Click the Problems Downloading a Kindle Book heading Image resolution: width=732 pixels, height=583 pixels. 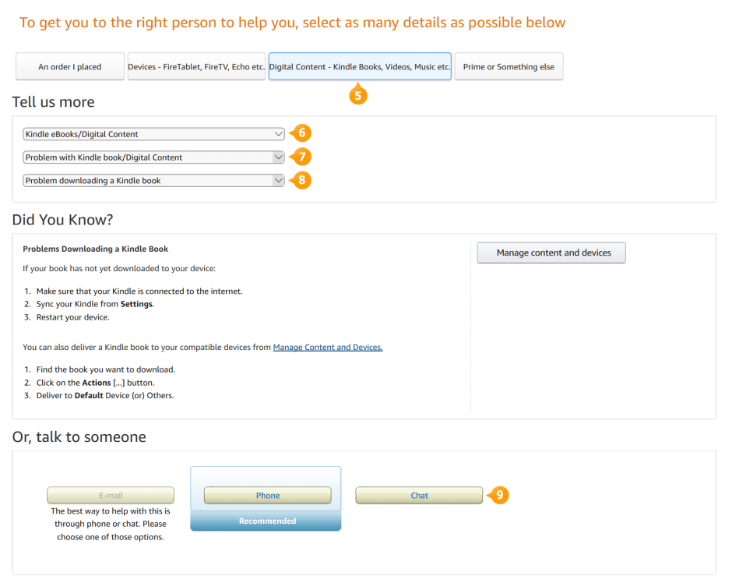click(96, 249)
